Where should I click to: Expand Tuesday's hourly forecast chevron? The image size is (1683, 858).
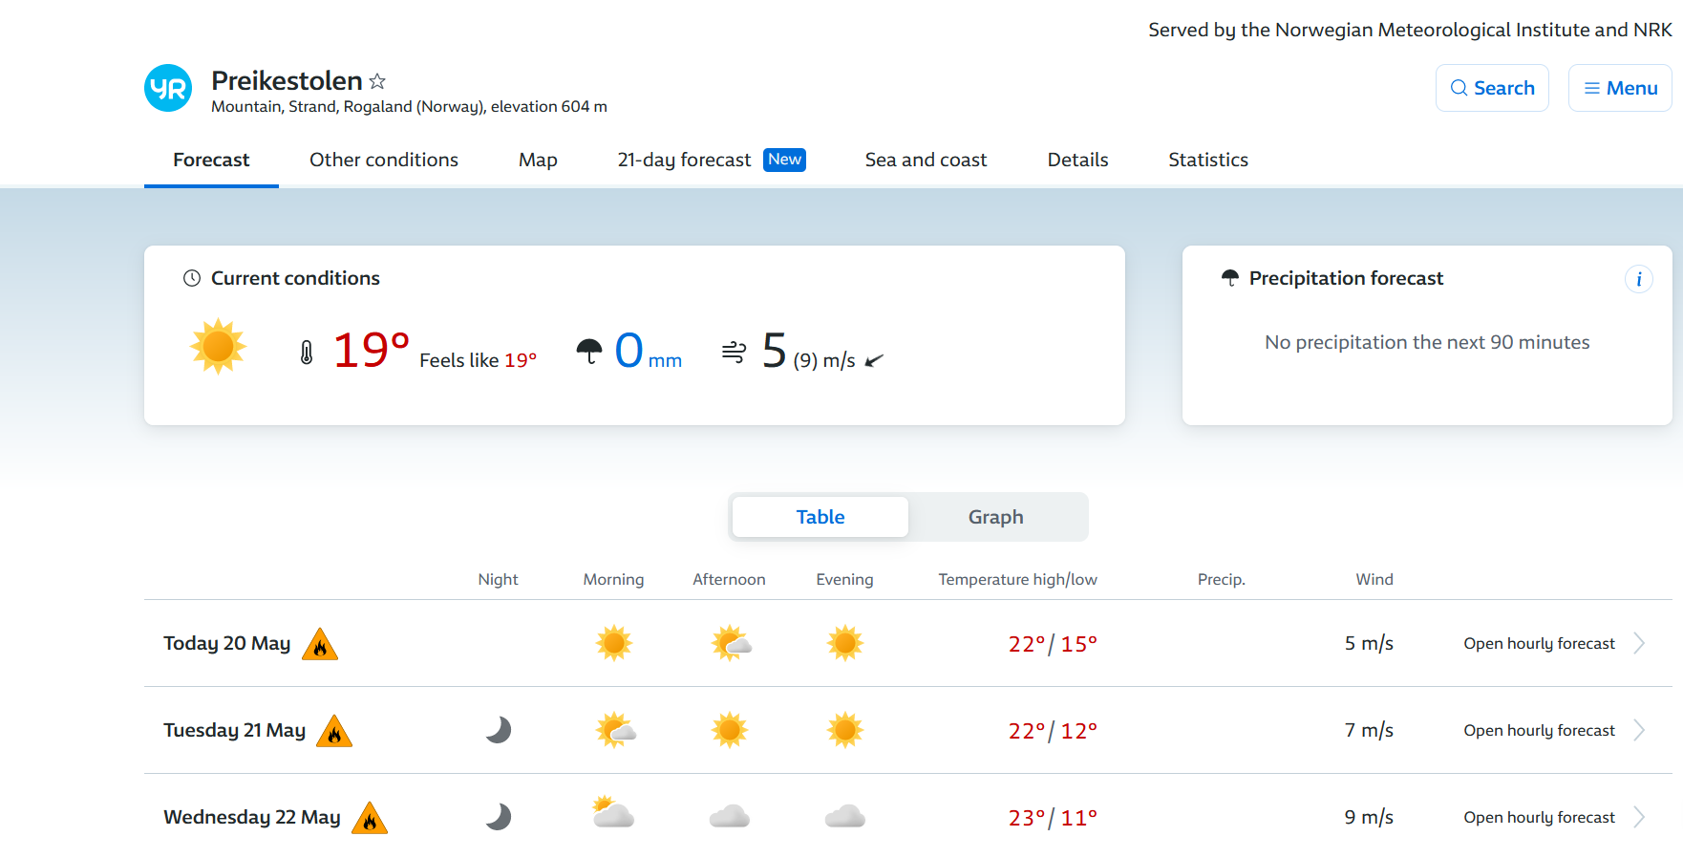pyautogui.click(x=1639, y=730)
